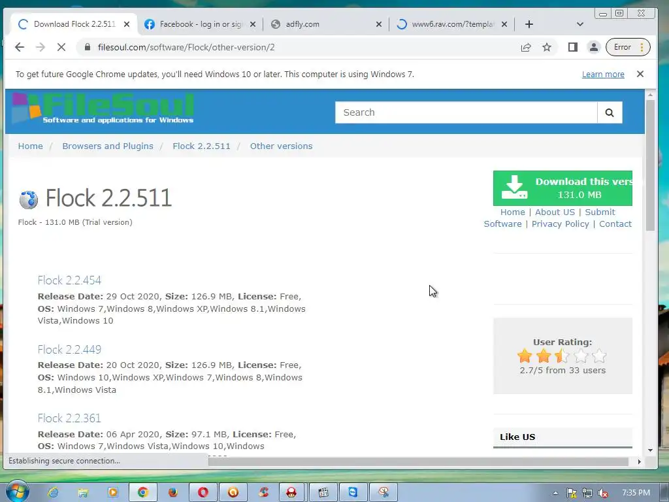Viewport: 669px width, 502px height.
Task: Close the adfly.com tab
Action: point(378,24)
